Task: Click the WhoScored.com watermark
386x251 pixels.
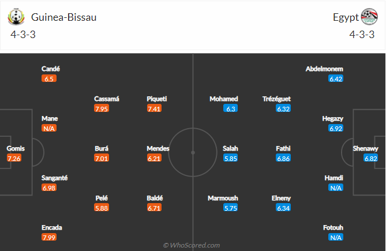Action: [x=191, y=245]
